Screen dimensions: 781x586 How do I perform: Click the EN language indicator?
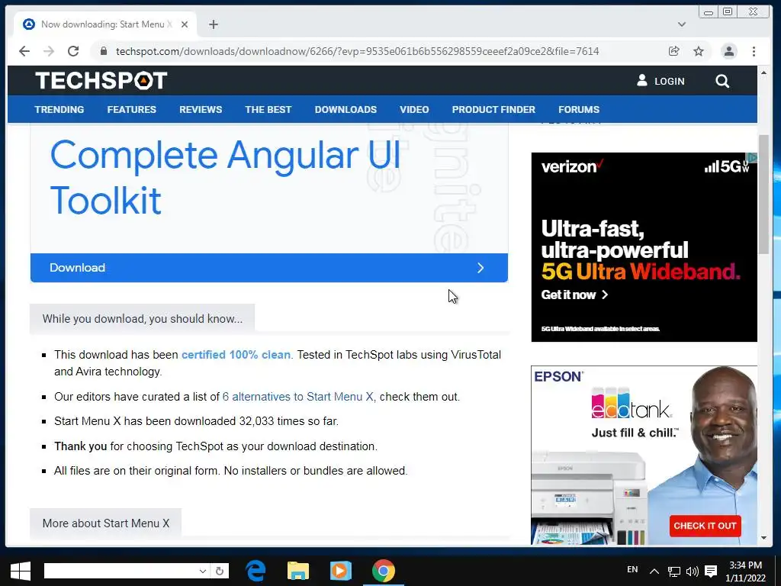coord(632,569)
